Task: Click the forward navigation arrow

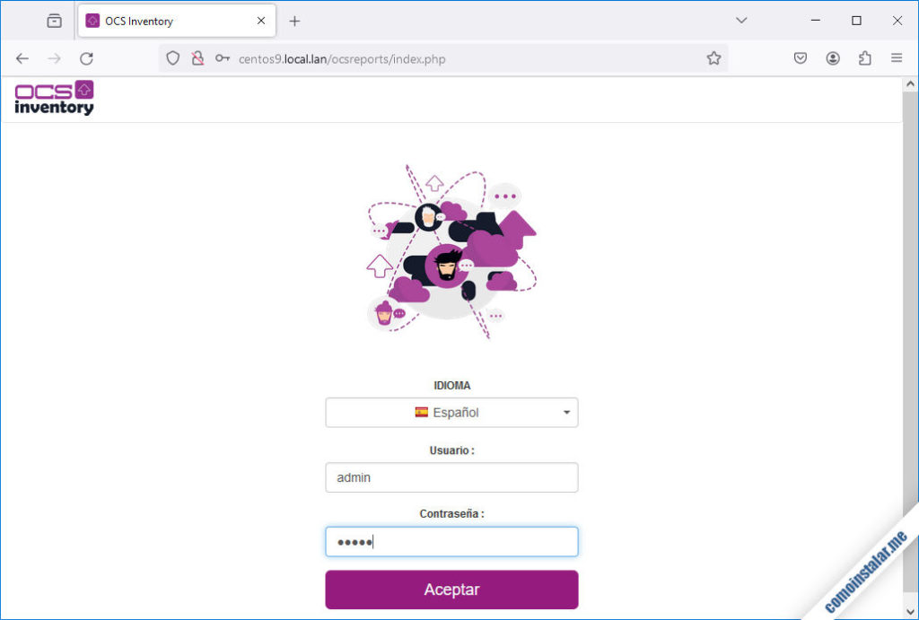Action: [54, 58]
